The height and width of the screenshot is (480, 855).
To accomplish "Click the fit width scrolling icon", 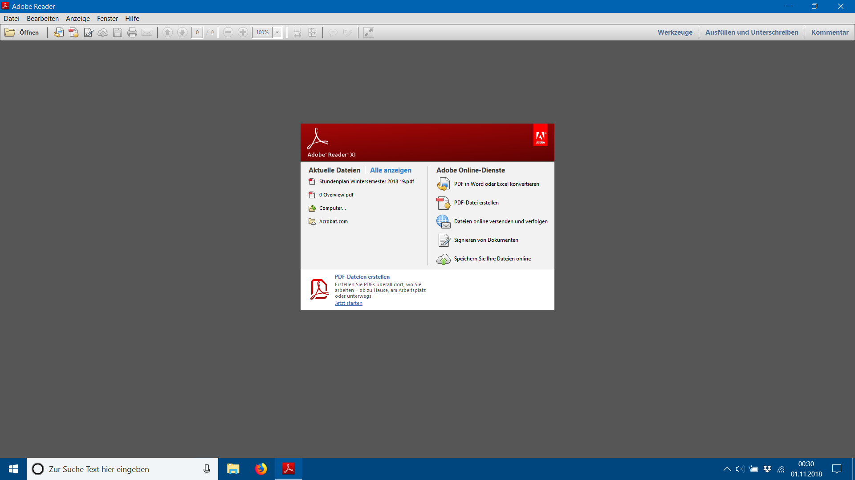I will pyautogui.click(x=297, y=32).
